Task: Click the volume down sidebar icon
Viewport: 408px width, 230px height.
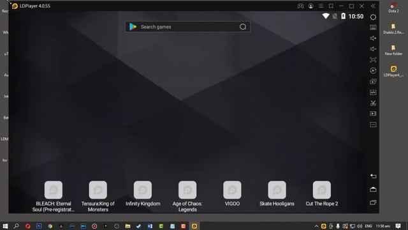Action: point(373,49)
